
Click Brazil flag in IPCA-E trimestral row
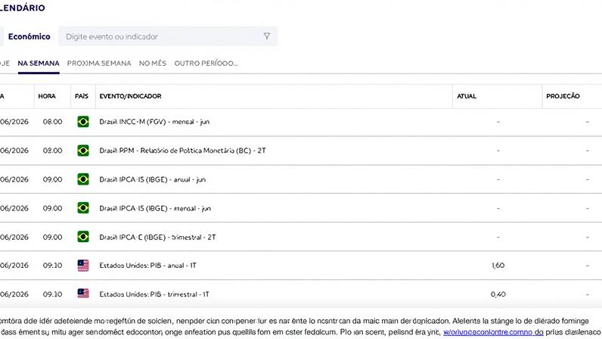83,237
